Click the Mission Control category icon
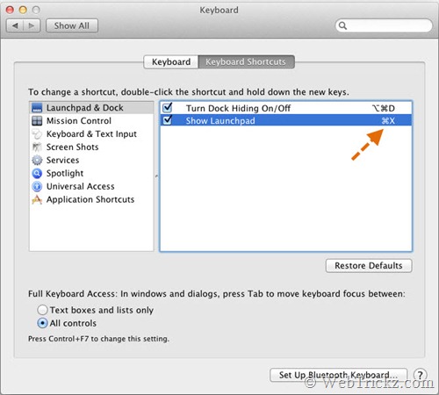439x395 pixels. [x=37, y=121]
